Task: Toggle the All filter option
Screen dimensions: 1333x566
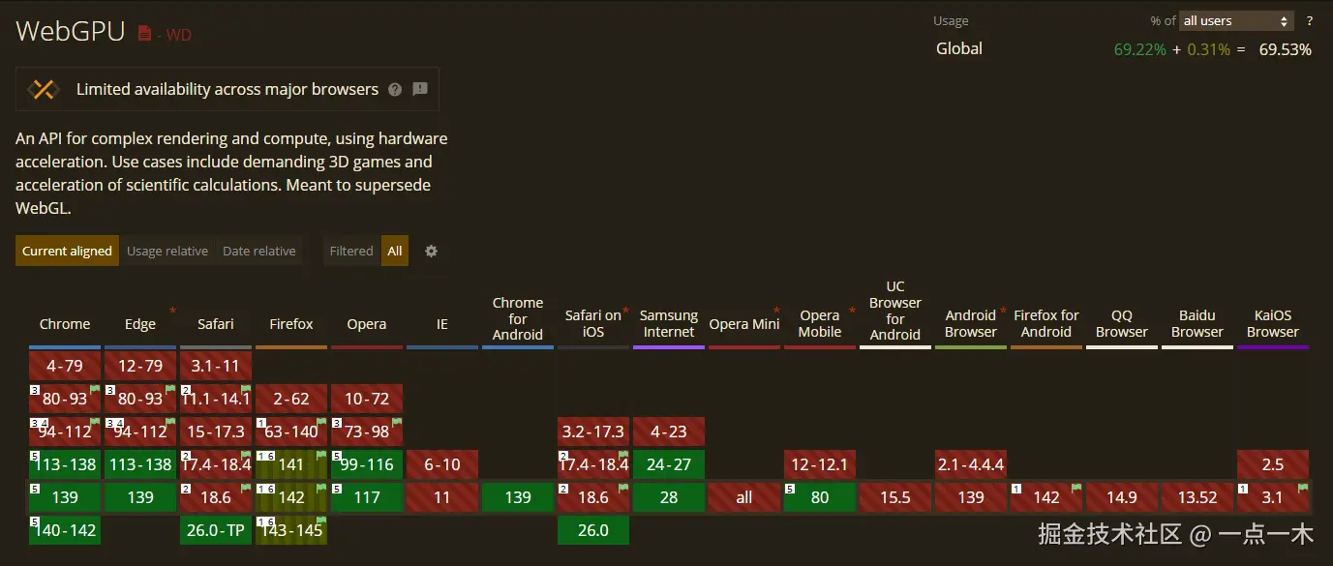Action: pyautogui.click(x=394, y=251)
